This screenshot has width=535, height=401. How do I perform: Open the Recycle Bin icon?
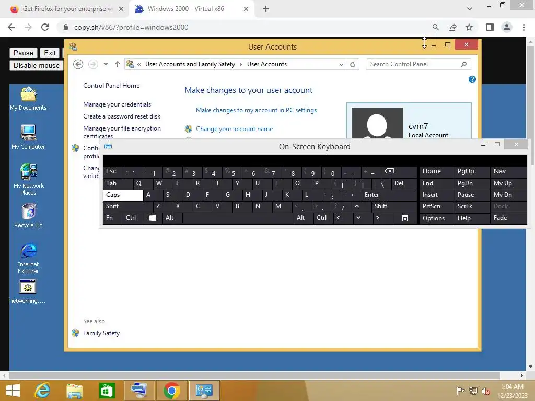28,216
